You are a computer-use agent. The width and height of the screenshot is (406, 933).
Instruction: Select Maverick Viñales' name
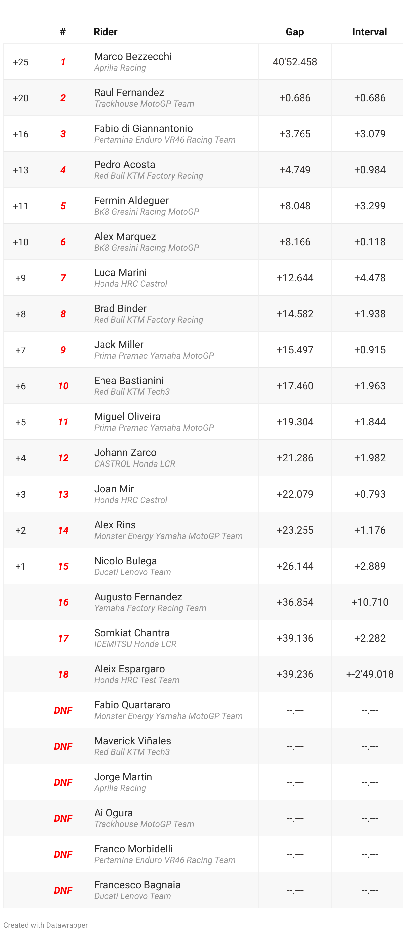tap(132, 740)
